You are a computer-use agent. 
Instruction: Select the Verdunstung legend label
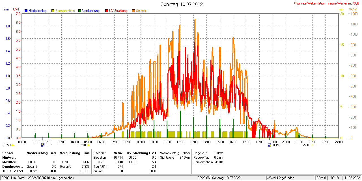pos(91,11)
